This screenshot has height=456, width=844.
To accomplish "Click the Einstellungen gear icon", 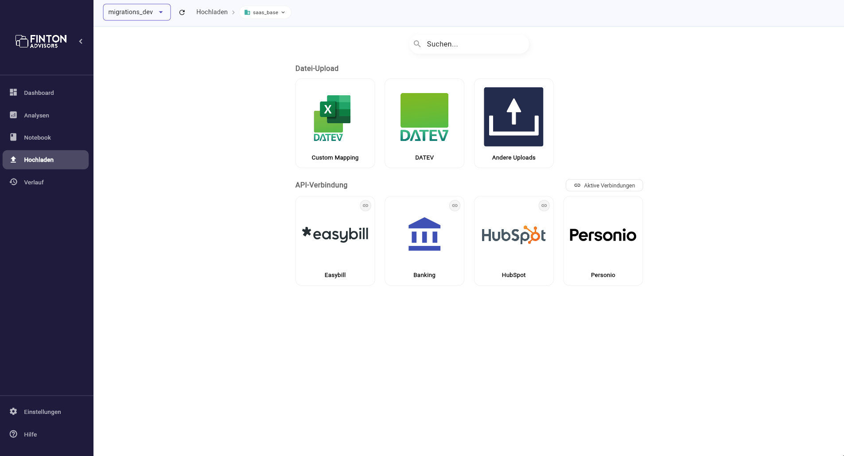I will 13,411.
